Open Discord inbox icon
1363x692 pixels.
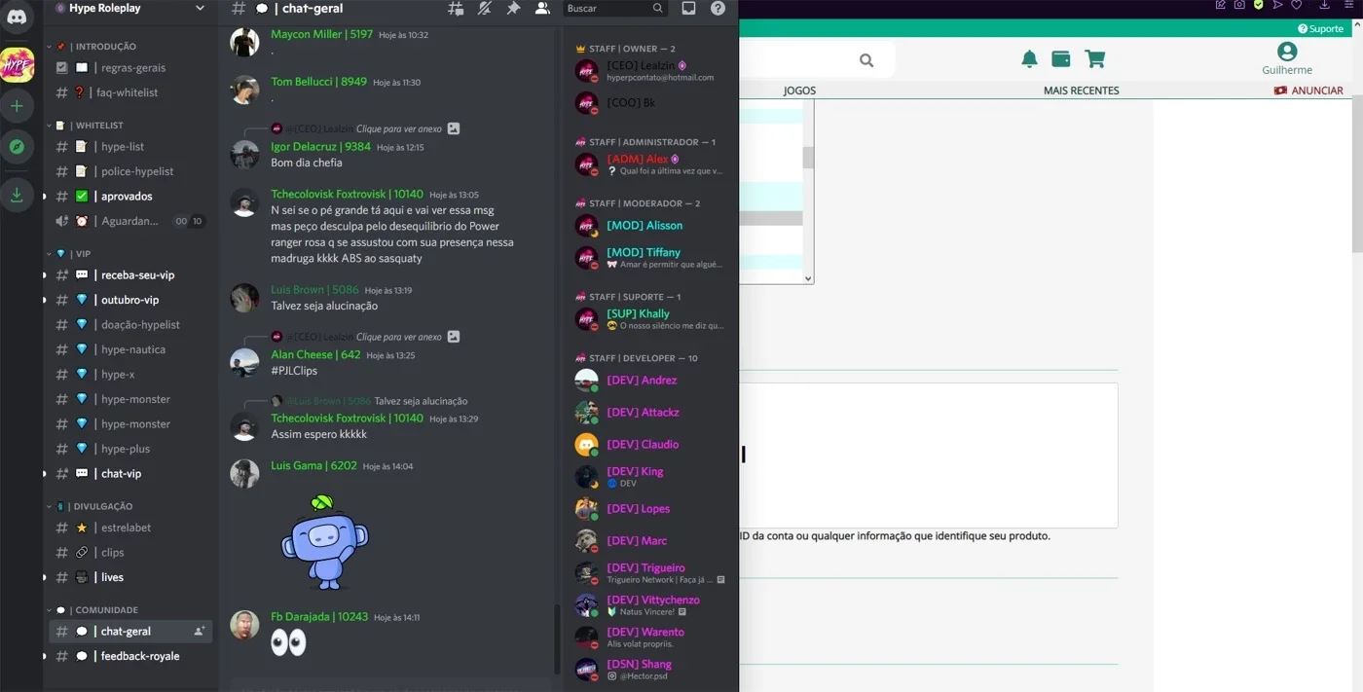pyautogui.click(x=688, y=9)
